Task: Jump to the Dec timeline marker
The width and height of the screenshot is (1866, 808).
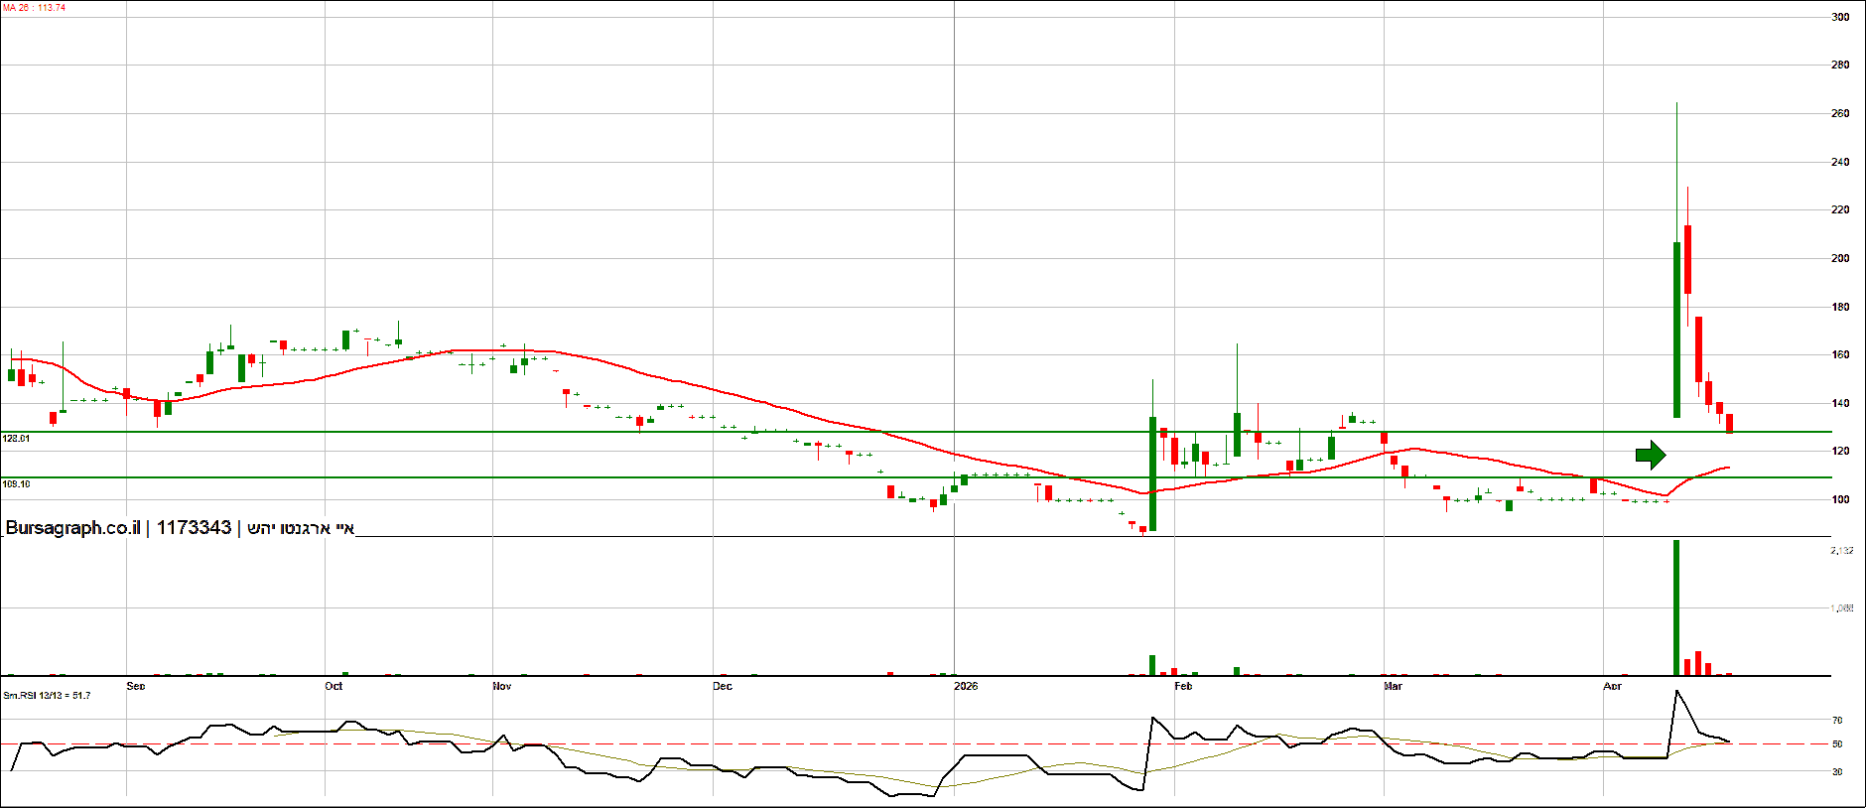Action: (x=723, y=686)
